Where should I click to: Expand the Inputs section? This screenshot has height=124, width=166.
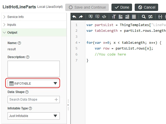34,25
